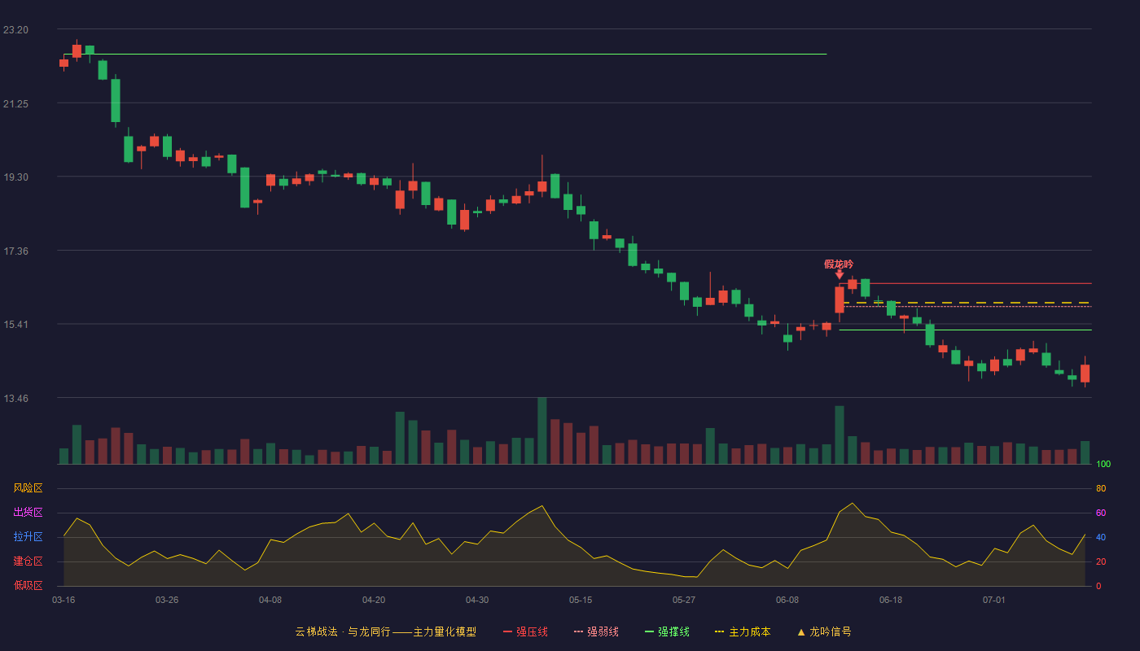
Task: Click the 04-20 date label
Action: (x=374, y=600)
